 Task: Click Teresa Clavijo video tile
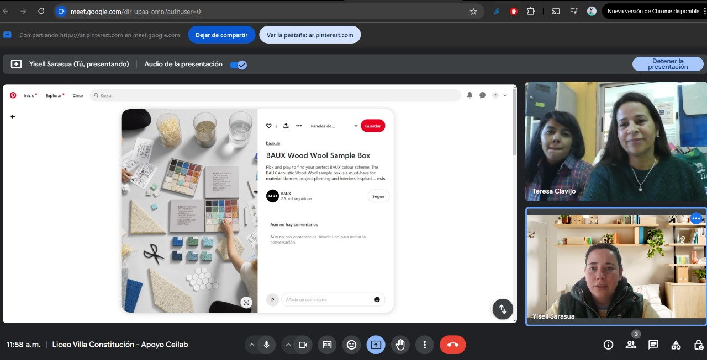(x=616, y=141)
